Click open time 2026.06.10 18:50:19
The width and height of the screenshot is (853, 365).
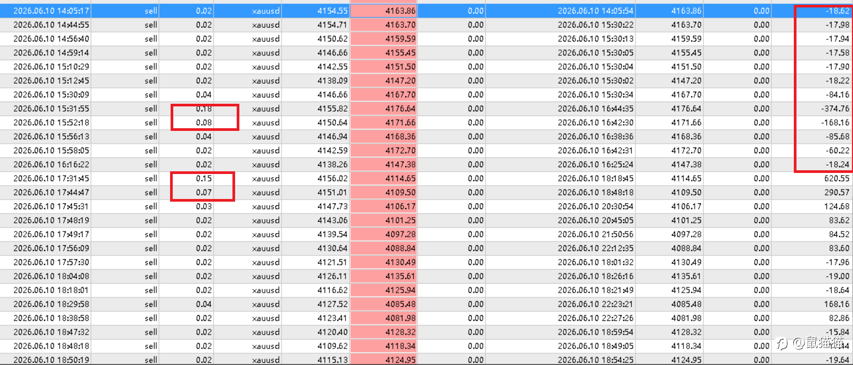[51, 360]
